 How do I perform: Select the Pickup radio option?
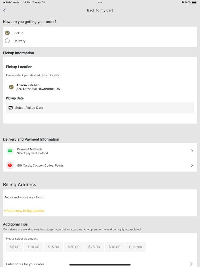point(7,33)
